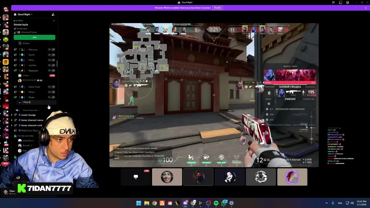Switch the FRA keyboard language
The image size is (370, 208).
pyautogui.click(x=340, y=203)
